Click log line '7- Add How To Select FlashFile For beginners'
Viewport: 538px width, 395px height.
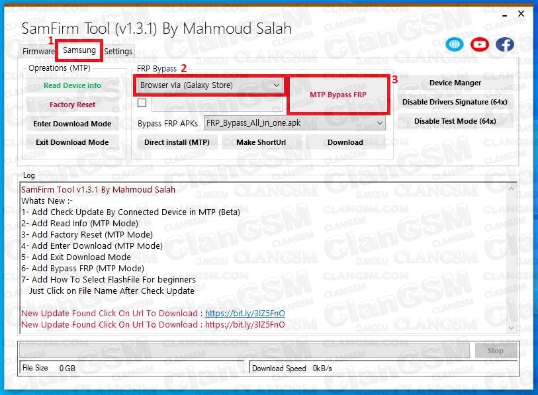(x=109, y=280)
